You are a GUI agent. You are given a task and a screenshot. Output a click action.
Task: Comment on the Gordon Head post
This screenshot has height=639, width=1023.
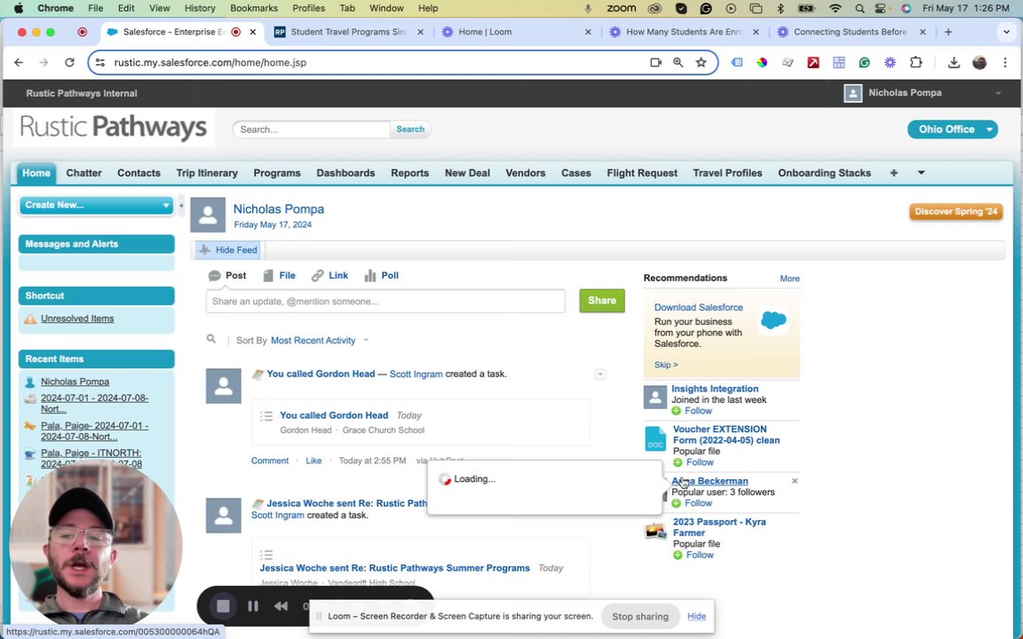(x=269, y=461)
